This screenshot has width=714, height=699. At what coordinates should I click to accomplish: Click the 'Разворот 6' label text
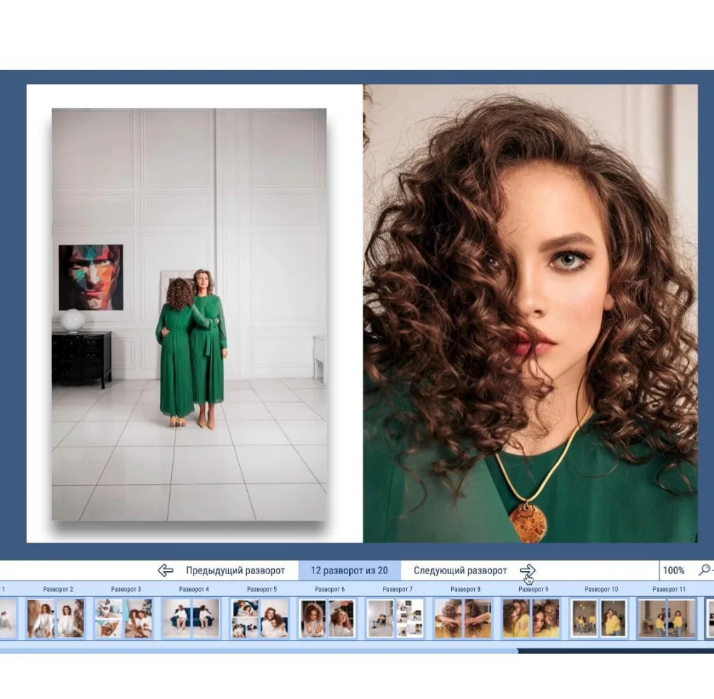pyautogui.click(x=330, y=589)
